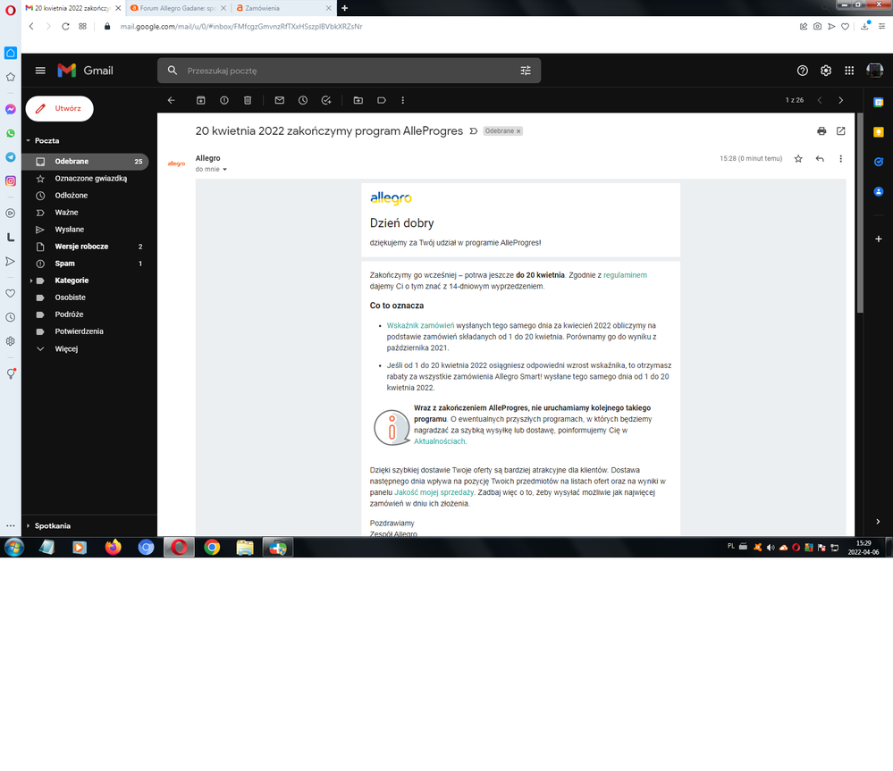Reply to the Allegro message
This screenshot has width=893, height=771.
point(820,159)
